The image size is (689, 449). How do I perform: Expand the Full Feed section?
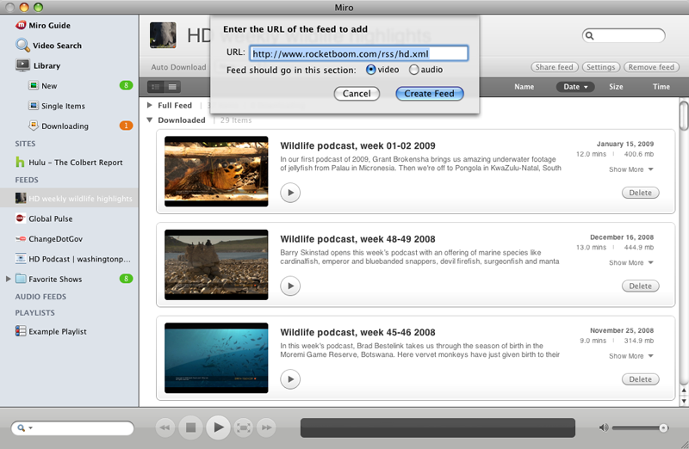(150, 105)
